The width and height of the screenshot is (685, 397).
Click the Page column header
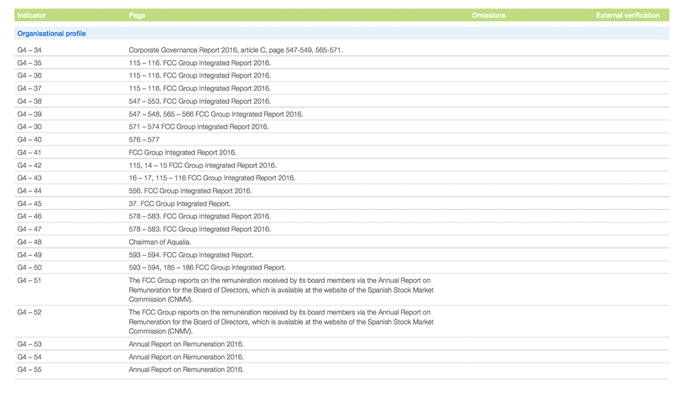[x=137, y=15]
